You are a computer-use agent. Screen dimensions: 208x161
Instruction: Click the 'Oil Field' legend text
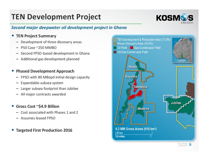pos(122,48)
